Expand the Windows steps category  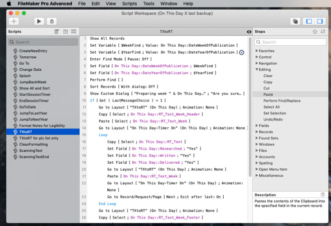(x=257, y=144)
